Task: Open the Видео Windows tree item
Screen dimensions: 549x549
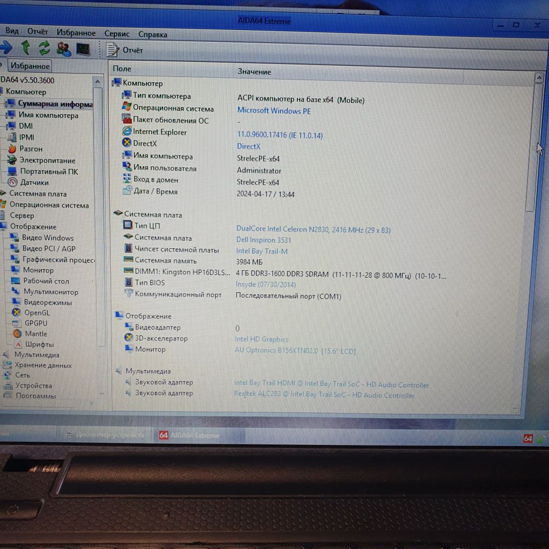Action: (48, 238)
